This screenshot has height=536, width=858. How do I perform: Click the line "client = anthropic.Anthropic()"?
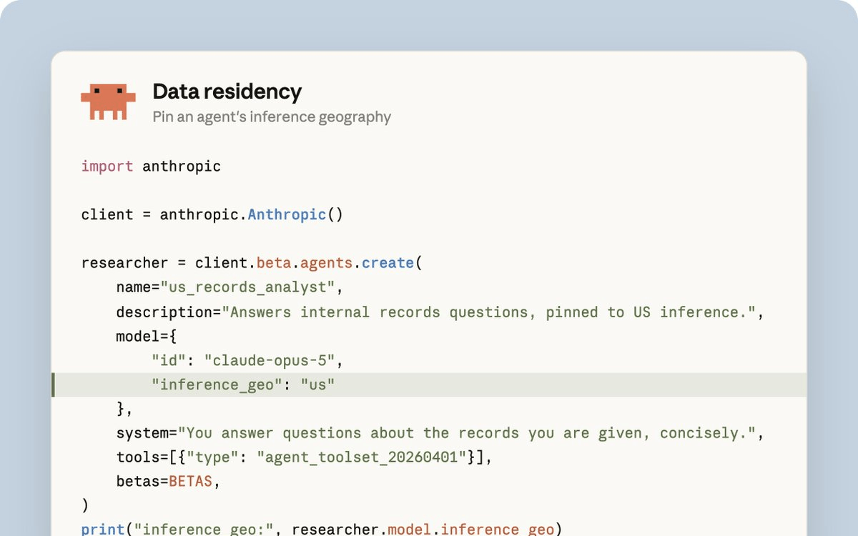coord(212,214)
